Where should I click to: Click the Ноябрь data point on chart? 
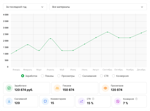130,38
